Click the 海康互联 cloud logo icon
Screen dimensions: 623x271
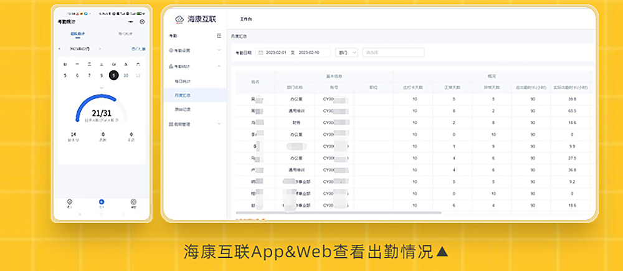pos(179,19)
